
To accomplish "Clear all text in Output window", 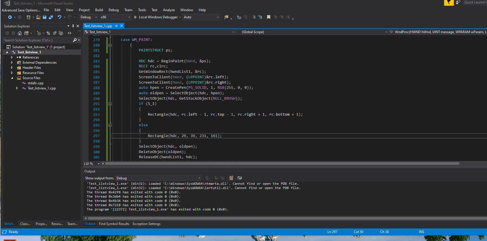I will (x=231, y=178).
